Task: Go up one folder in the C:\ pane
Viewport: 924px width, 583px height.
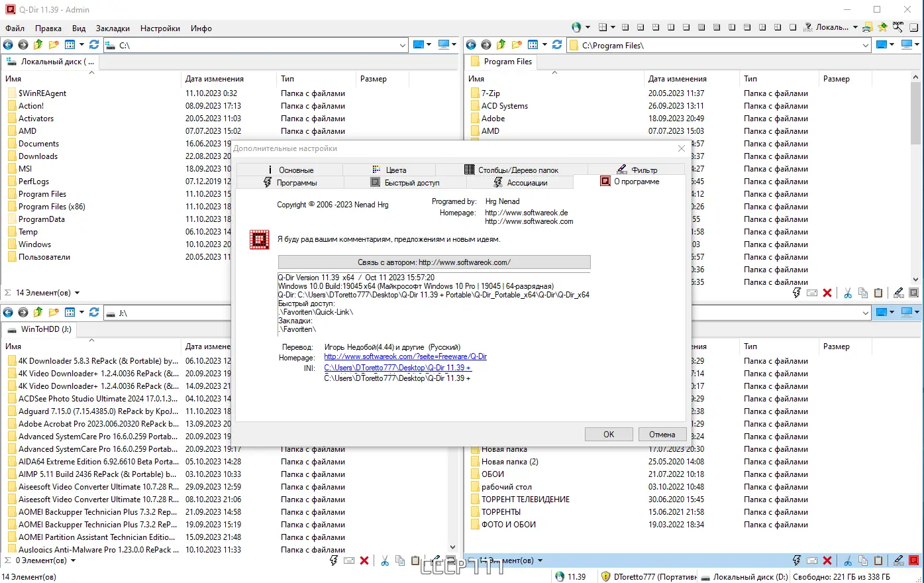Action: point(38,45)
